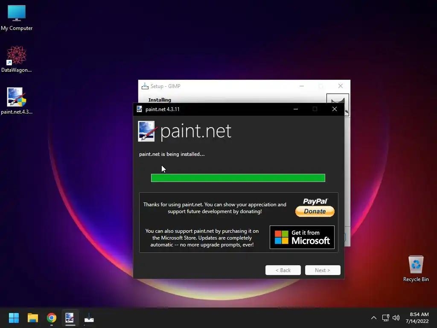The height and width of the screenshot is (328, 437).
Task: Open File Explorer from the taskbar
Action: 32,318
